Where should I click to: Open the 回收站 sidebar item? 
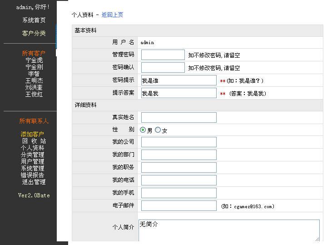click(x=34, y=141)
